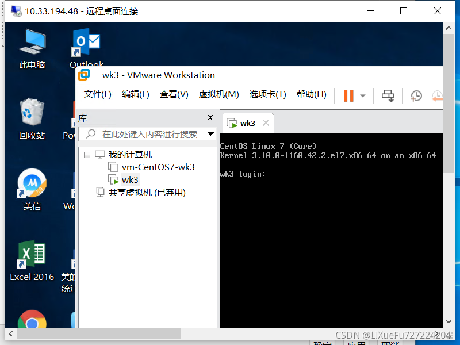The image size is (460, 345).
Task: Select 我的计算机 in the library tree
Action: pyautogui.click(x=130, y=155)
